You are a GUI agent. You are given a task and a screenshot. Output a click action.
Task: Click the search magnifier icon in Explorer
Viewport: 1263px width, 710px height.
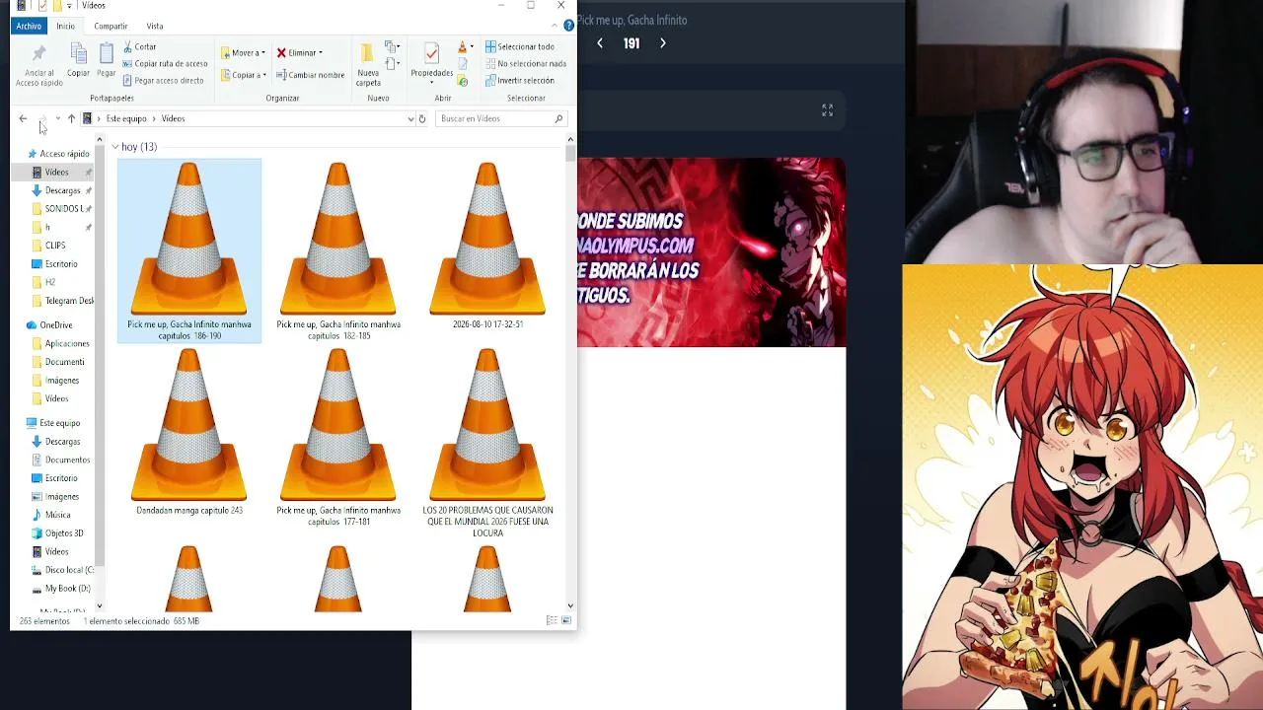pyautogui.click(x=558, y=118)
